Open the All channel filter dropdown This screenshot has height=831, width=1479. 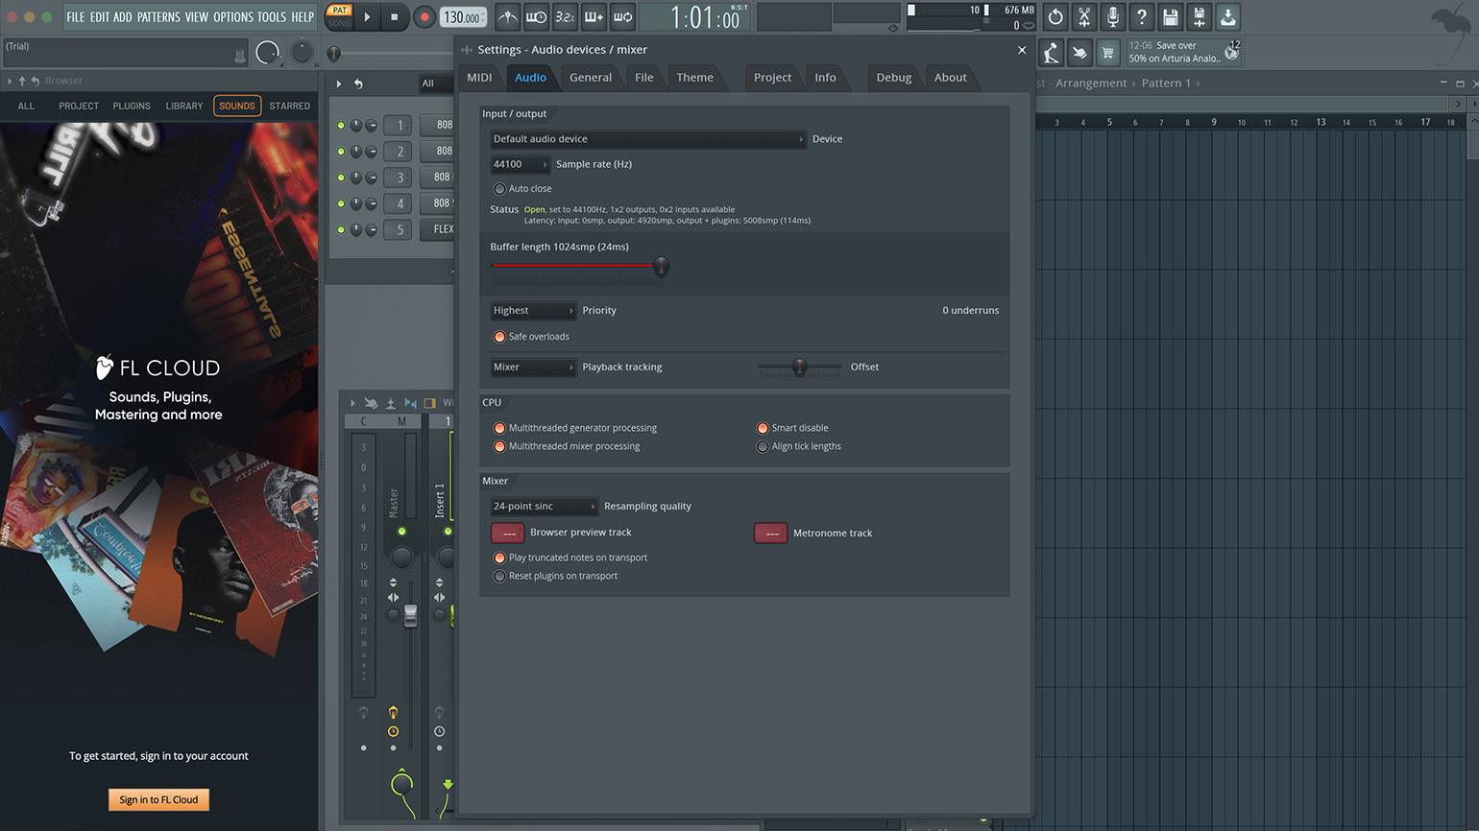[437, 83]
